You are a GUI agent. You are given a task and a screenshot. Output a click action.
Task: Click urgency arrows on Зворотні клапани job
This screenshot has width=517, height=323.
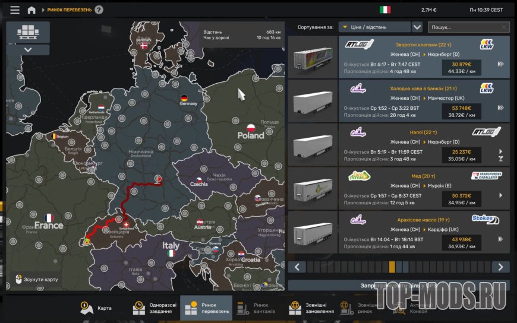pyautogui.click(x=500, y=64)
